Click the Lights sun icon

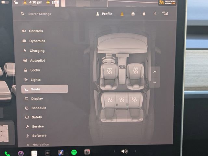pos(26,80)
